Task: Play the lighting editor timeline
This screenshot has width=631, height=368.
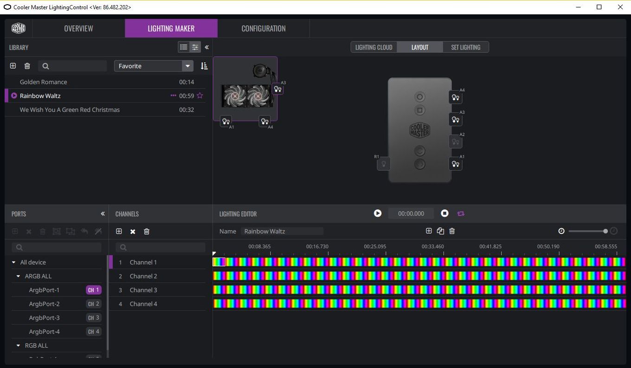Action: (x=378, y=213)
